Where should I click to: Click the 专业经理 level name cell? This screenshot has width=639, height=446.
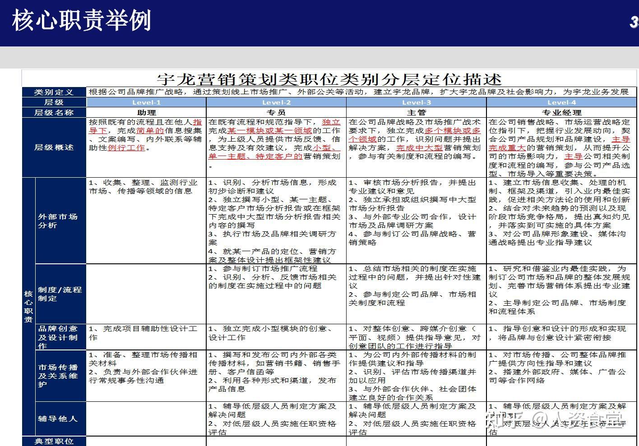pos(562,112)
